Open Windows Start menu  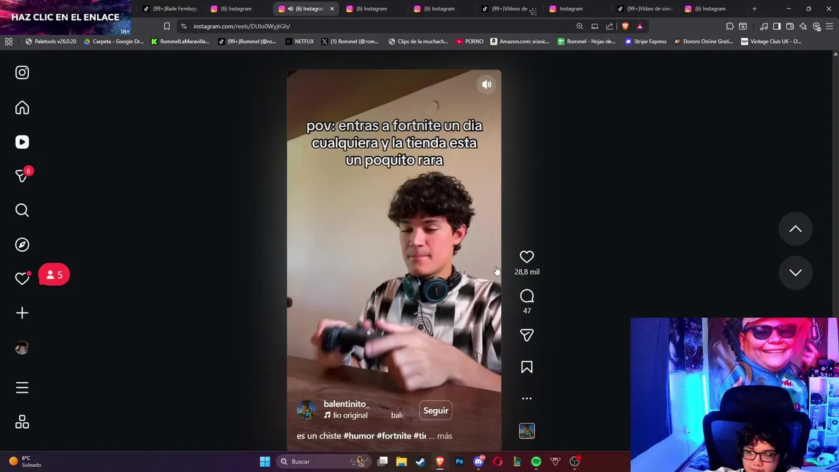[x=265, y=462]
